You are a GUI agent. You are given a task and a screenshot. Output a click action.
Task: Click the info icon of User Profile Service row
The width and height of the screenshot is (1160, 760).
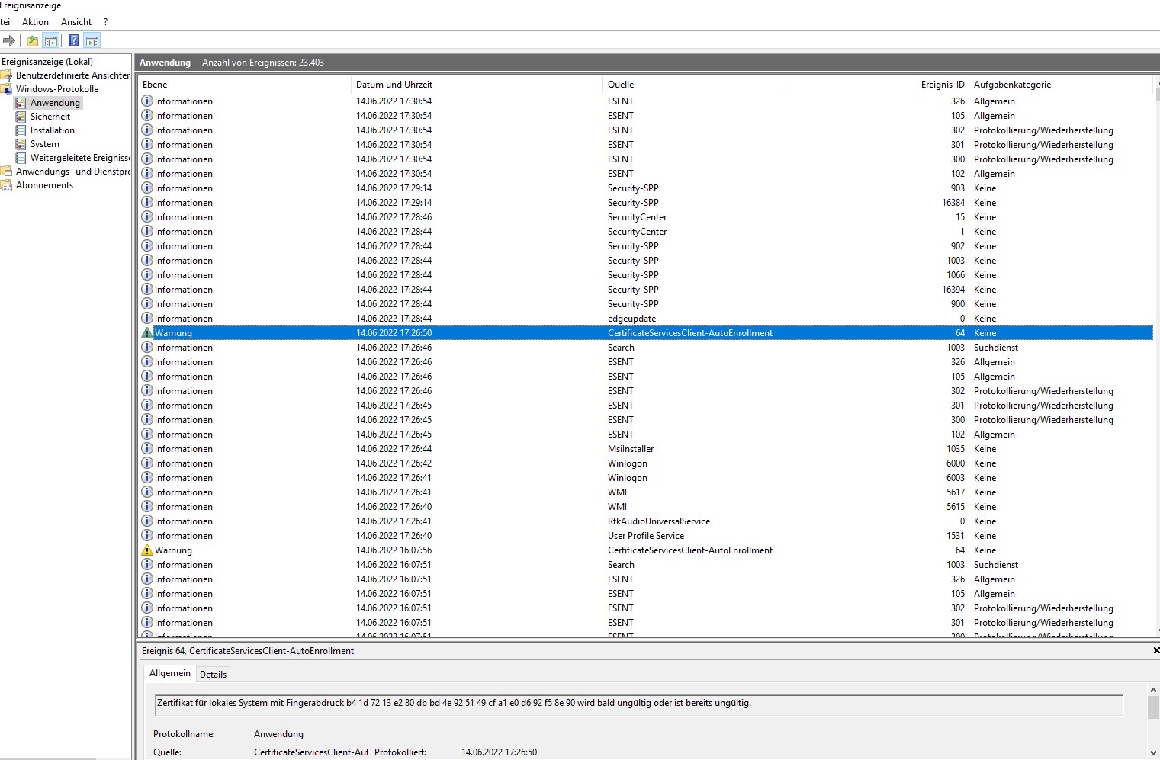[x=148, y=536]
